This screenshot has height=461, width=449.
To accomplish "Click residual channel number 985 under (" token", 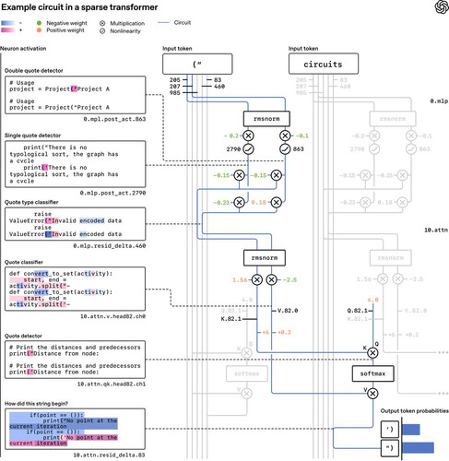I will pyautogui.click(x=174, y=92).
